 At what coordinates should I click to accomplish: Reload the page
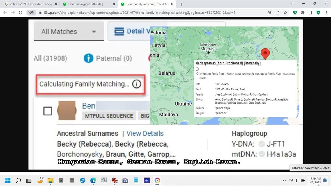click(20, 13)
